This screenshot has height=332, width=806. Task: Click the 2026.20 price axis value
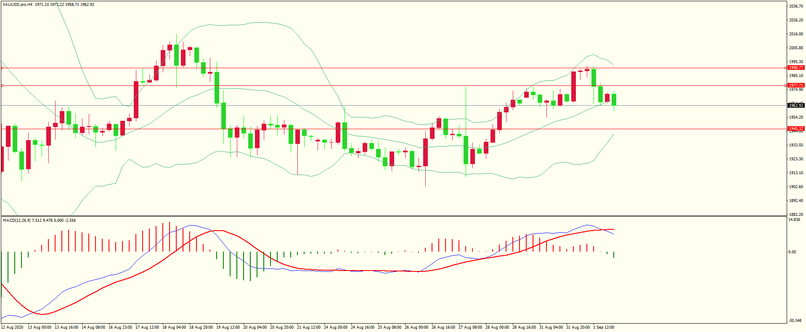coord(796,20)
